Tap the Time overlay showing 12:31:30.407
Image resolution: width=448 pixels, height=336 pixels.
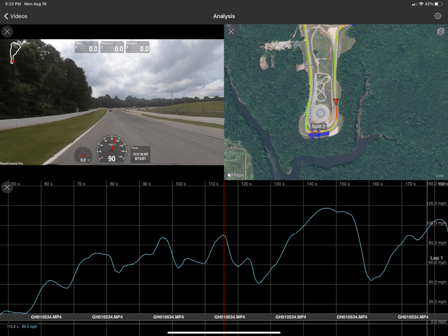pos(140,155)
